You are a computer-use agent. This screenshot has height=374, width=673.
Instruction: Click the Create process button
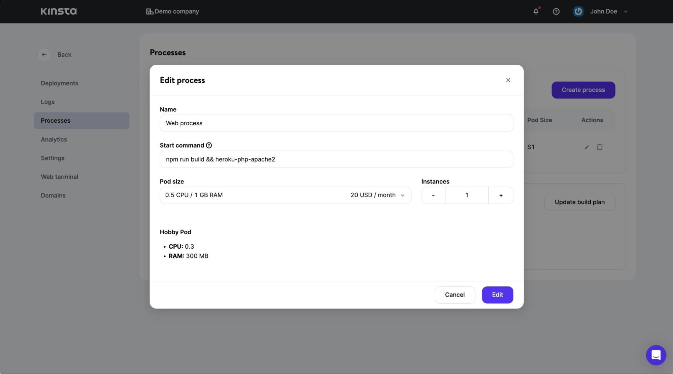click(x=583, y=90)
